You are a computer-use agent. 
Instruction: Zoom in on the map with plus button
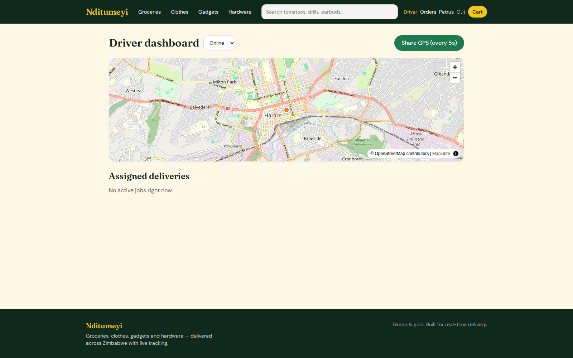point(455,67)
